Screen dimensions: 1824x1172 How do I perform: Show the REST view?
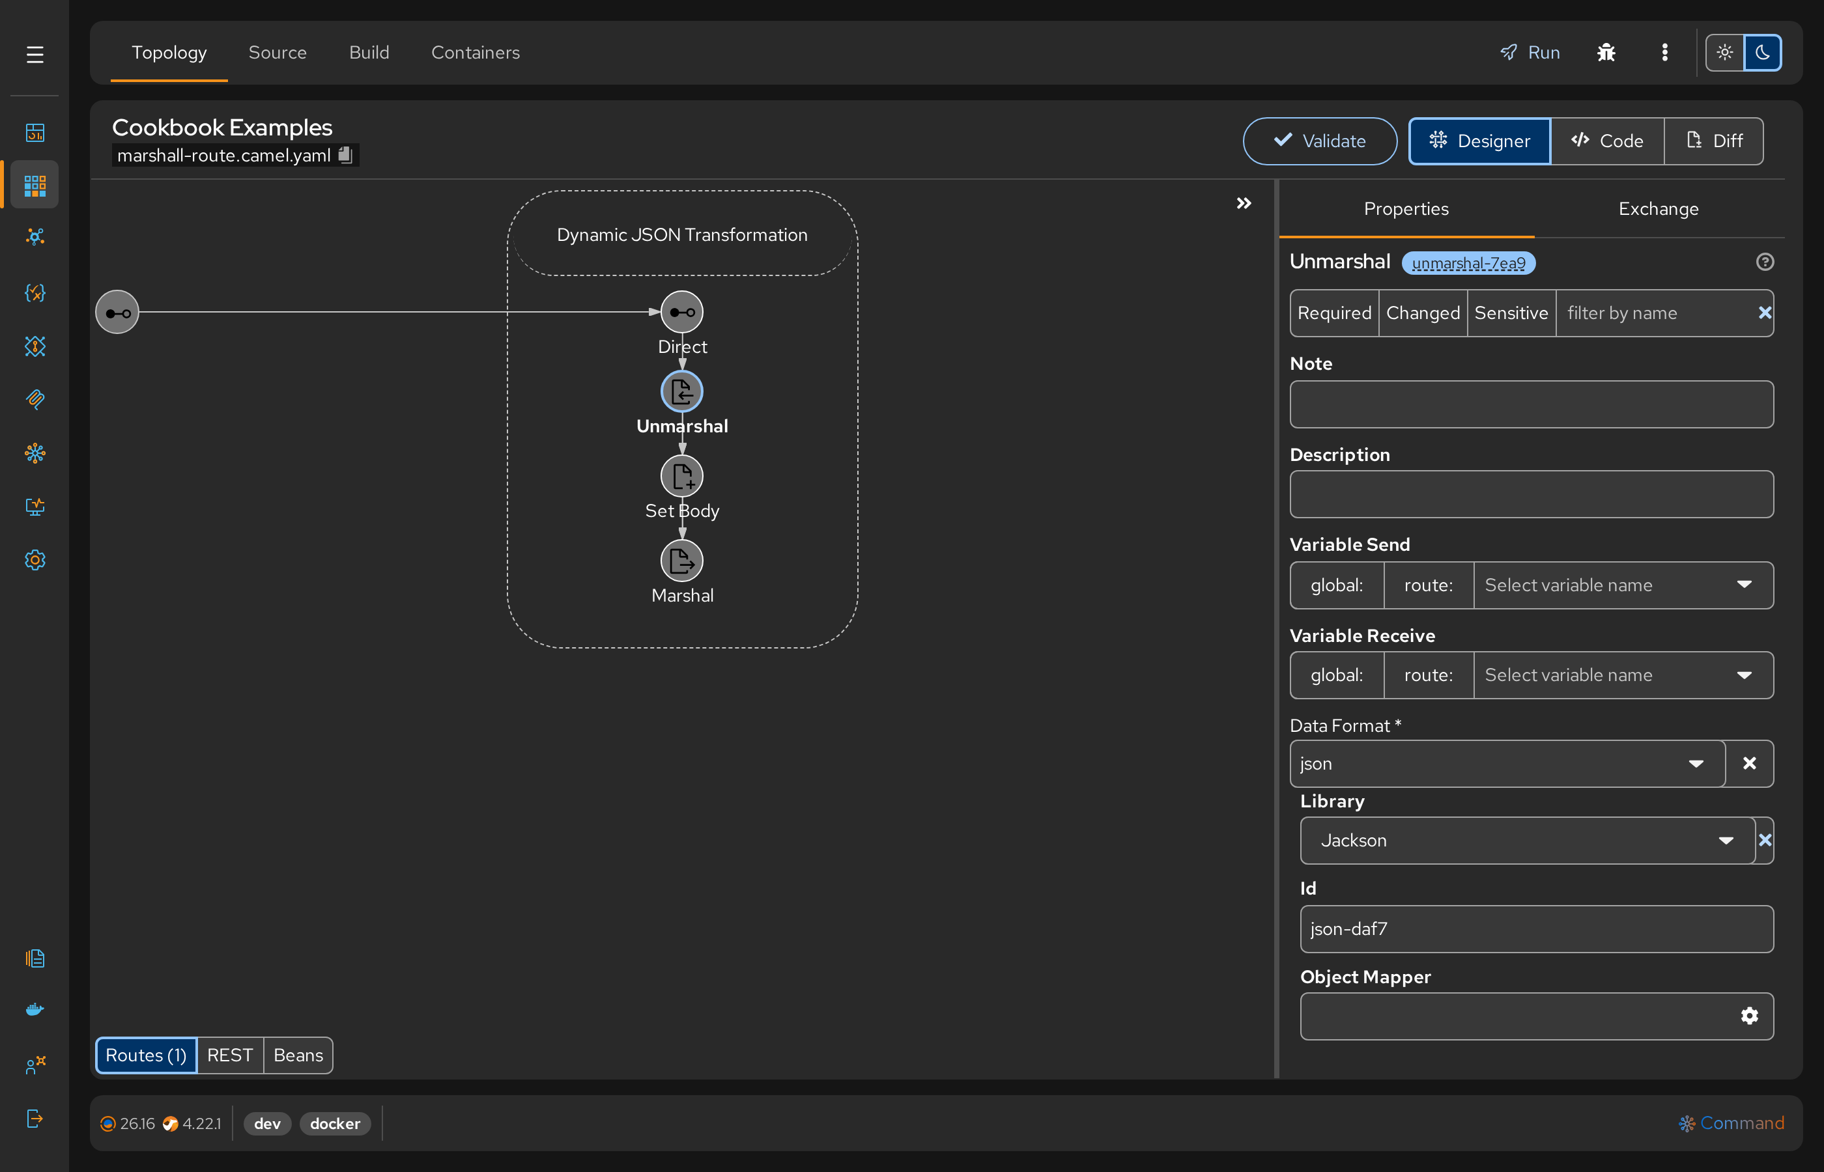[x=230, y=1055]
